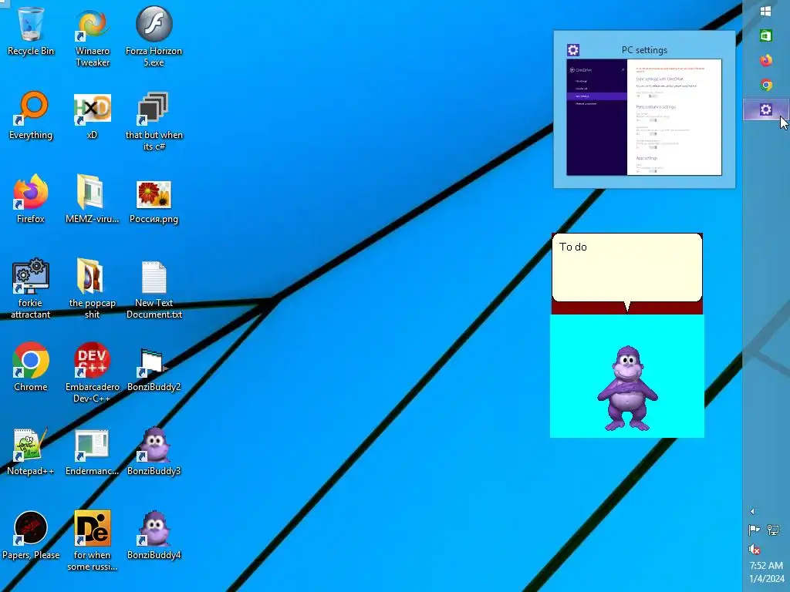This screenshot has width=790, height=592.
Task: Launch Firefox from the taskbar
Action: click(766, 60)
